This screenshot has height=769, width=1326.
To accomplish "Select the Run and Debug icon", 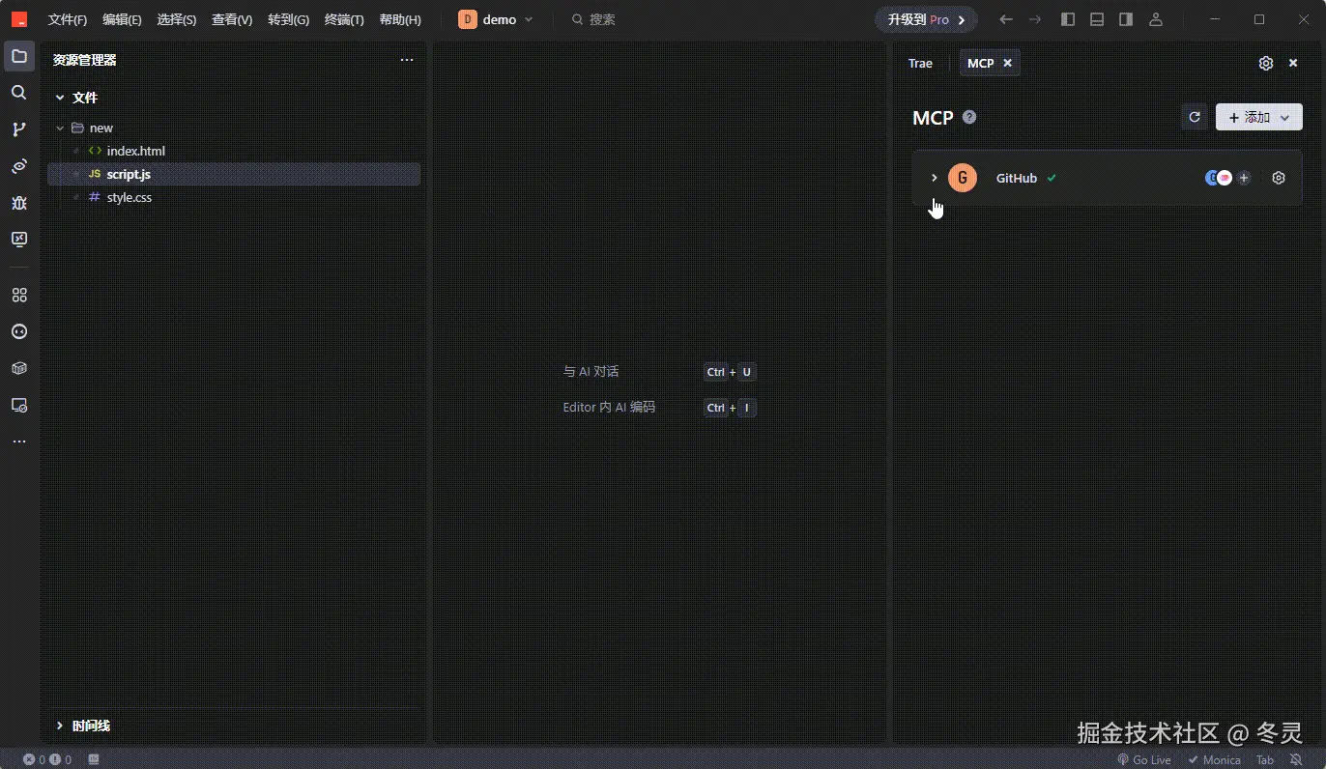I will [18, 203].
